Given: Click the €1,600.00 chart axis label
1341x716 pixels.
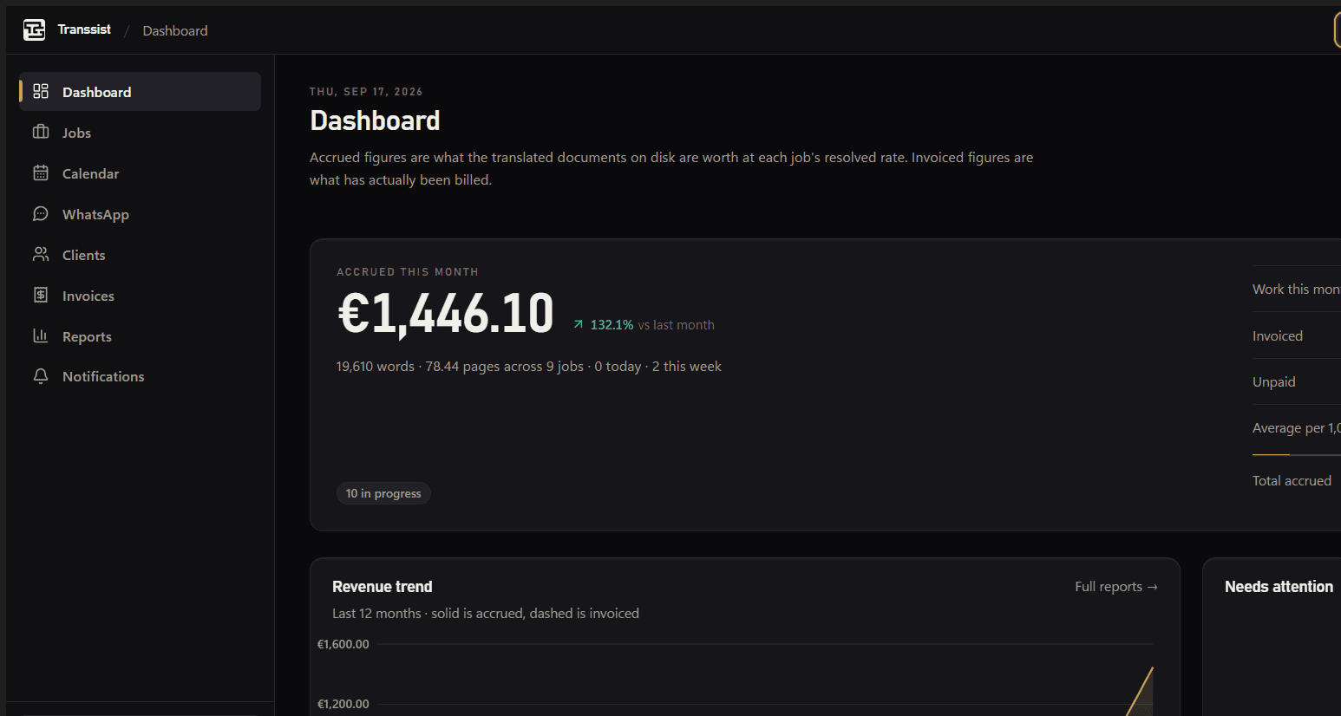Looking at the screenshot, I should pyautogui.click(x=343, y=644).
